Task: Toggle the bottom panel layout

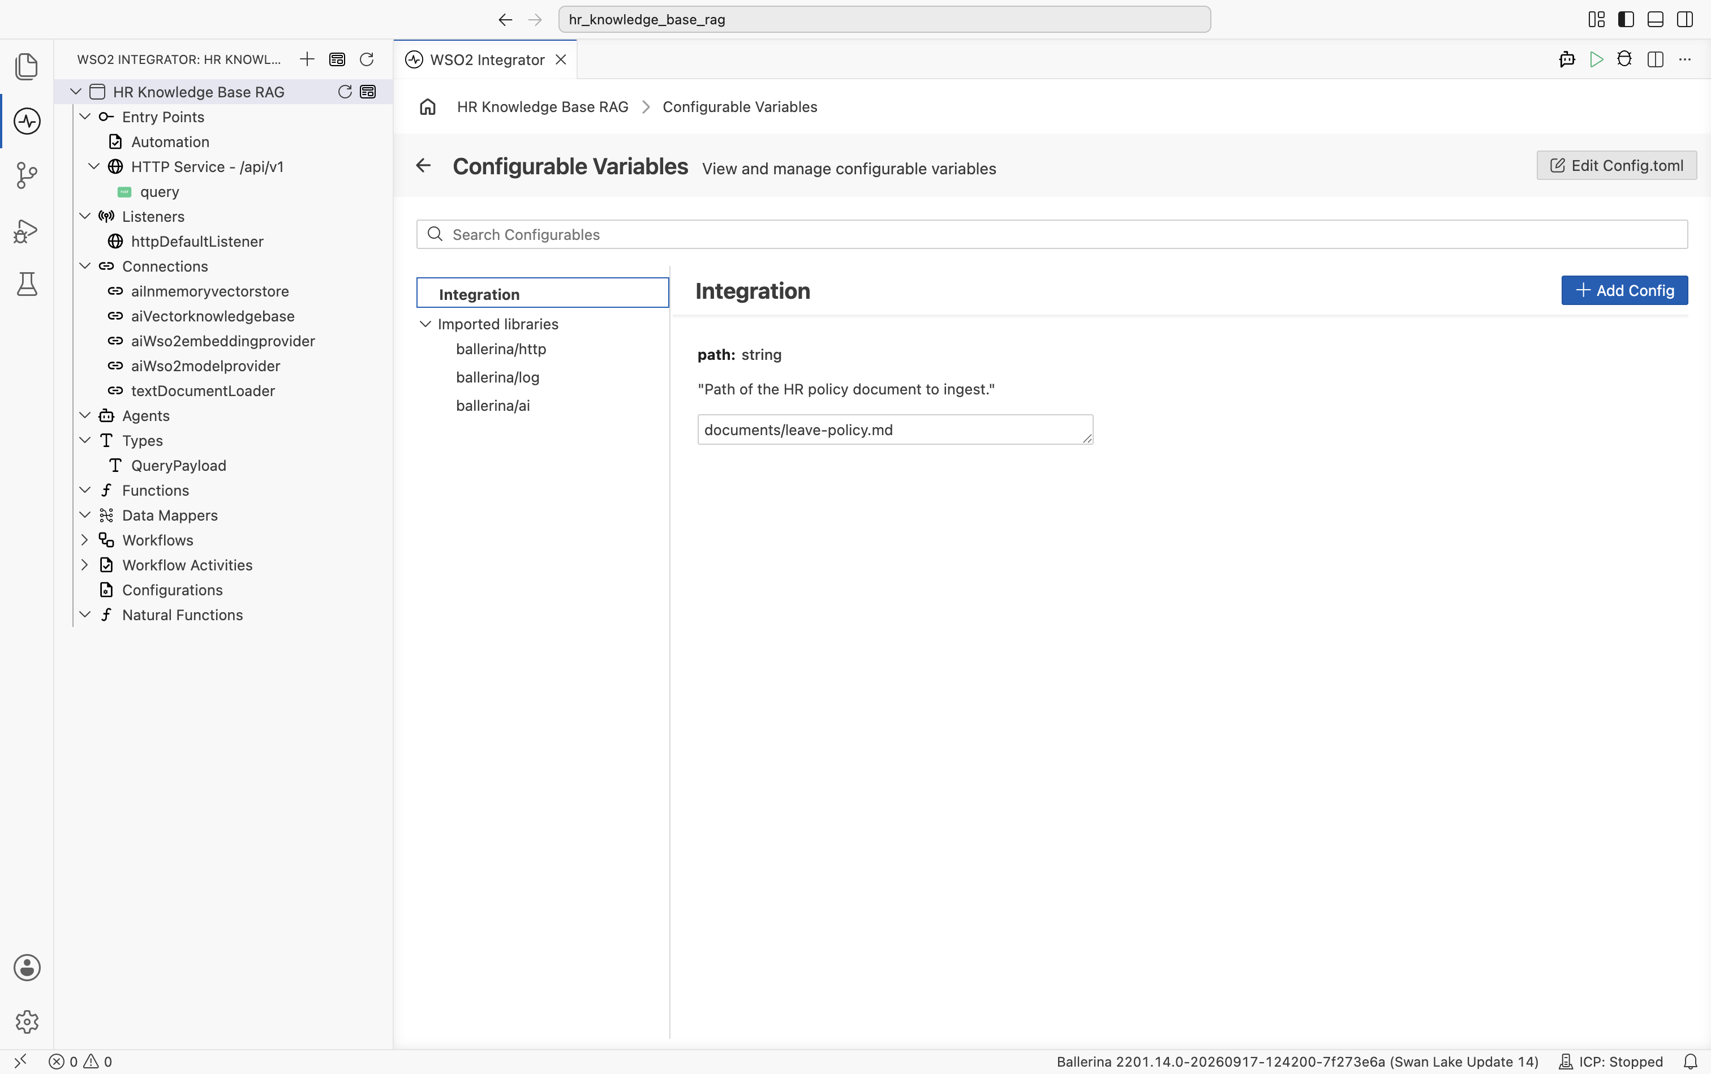Action: tap(1655, 19)
